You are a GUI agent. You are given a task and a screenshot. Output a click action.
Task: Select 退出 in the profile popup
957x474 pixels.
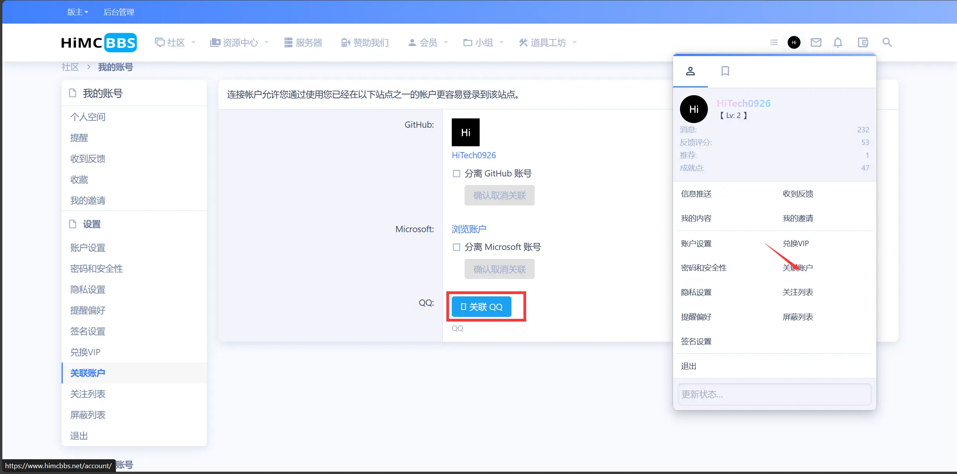tap(688, 366)
